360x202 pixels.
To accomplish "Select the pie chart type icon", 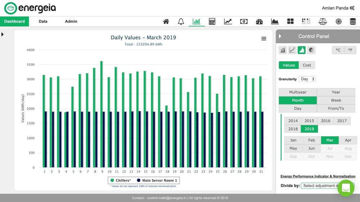I will click(311, 50).
